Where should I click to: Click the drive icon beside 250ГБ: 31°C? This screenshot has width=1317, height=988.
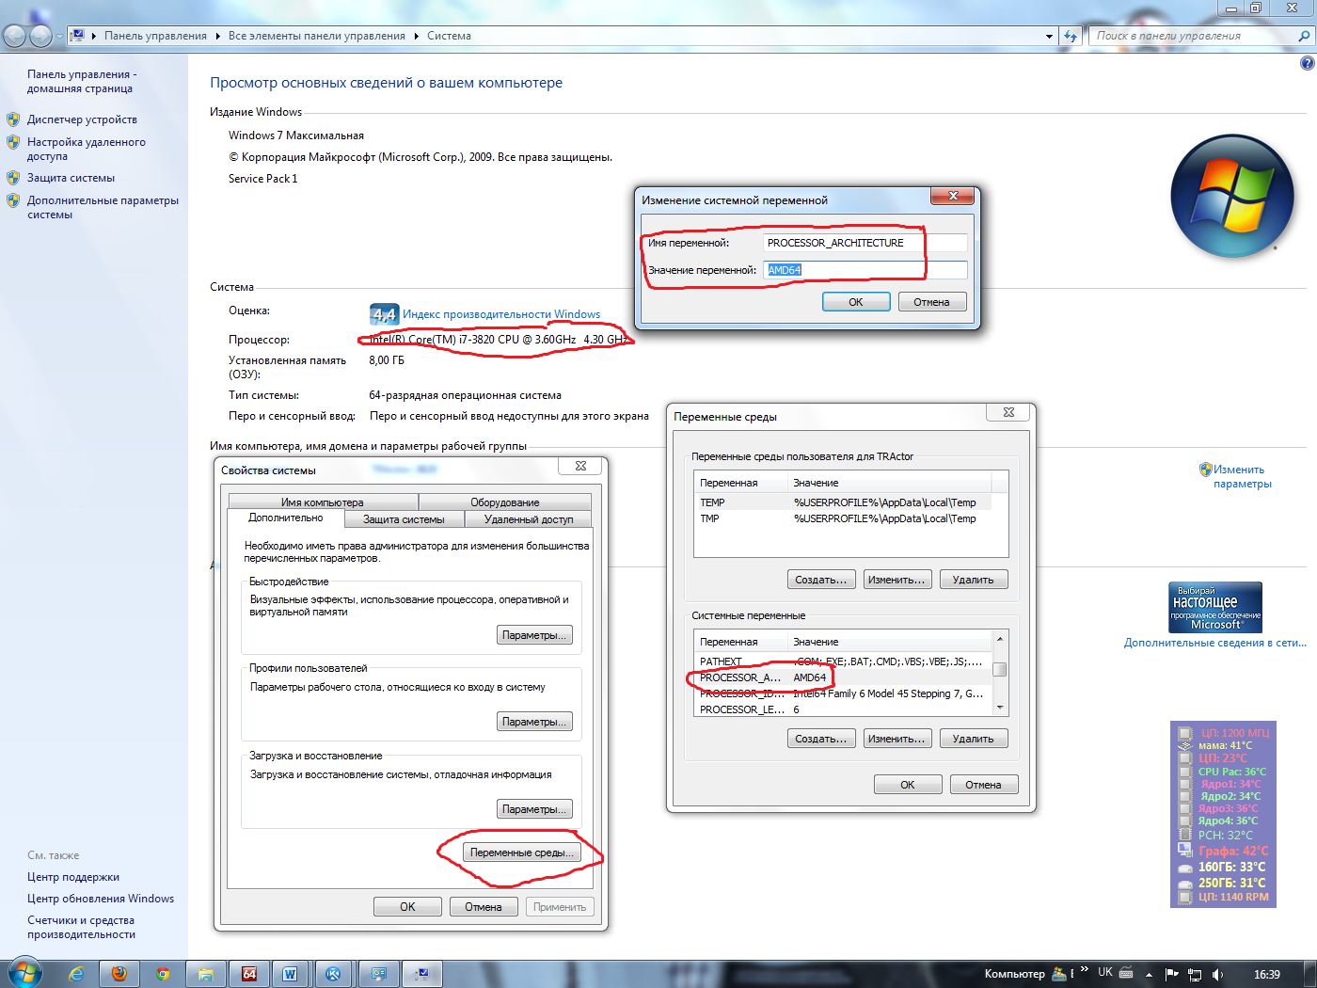click(1185, 884)
